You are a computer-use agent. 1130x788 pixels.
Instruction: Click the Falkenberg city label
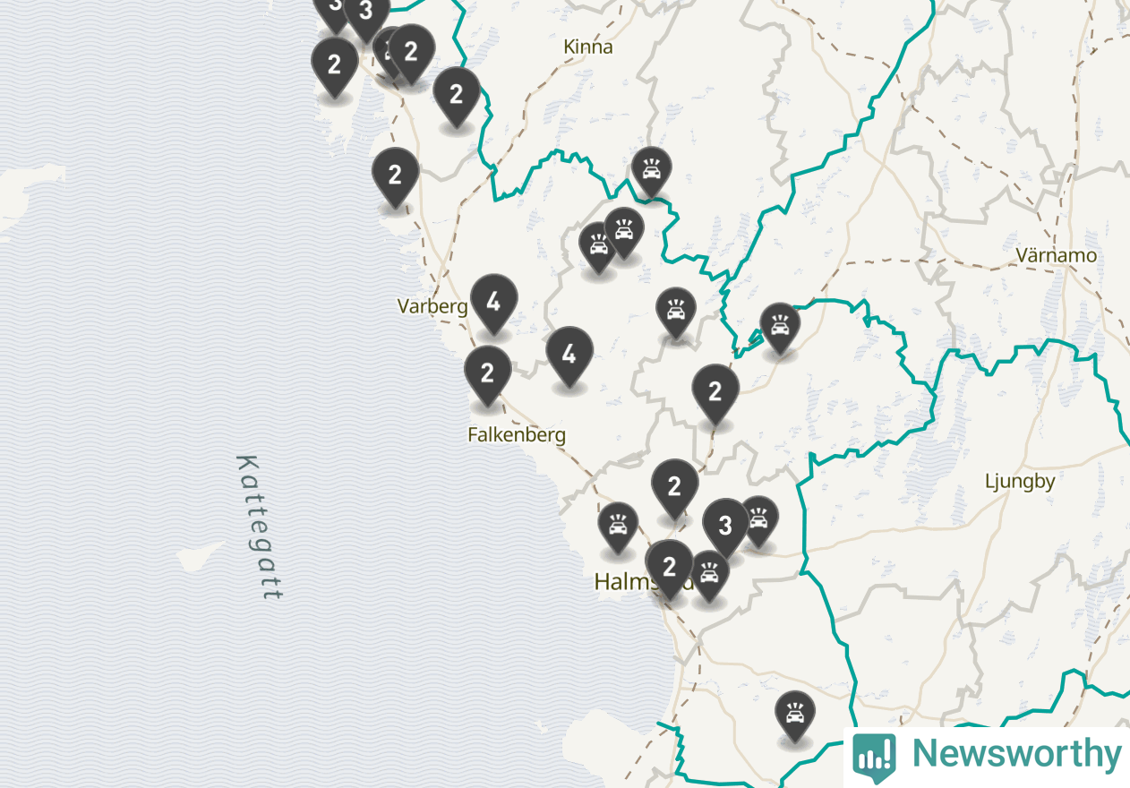tap(517, 435)
